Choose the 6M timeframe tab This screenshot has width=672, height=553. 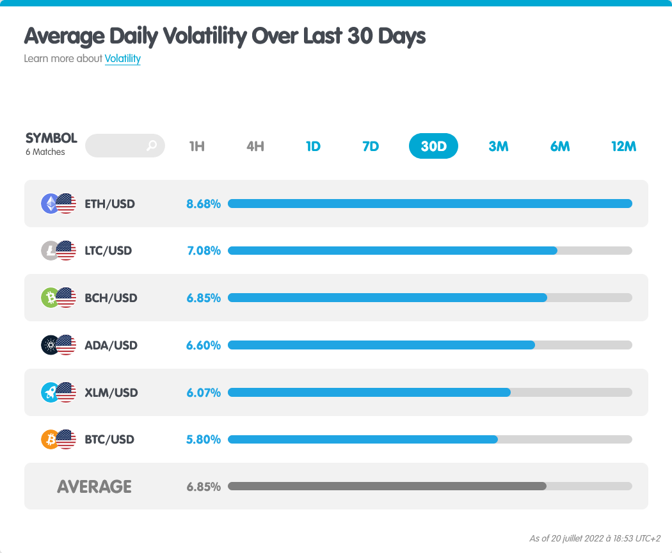pyautogui.click(x=560, y=147)
